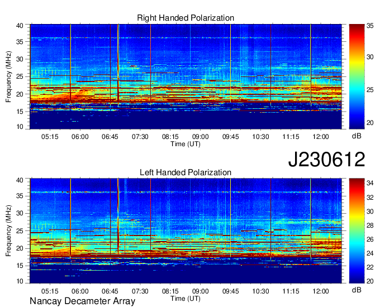Click 06:00 tick on right-handed plot
The height and width of the screenshot is (308, 380).
click(80, 137)
